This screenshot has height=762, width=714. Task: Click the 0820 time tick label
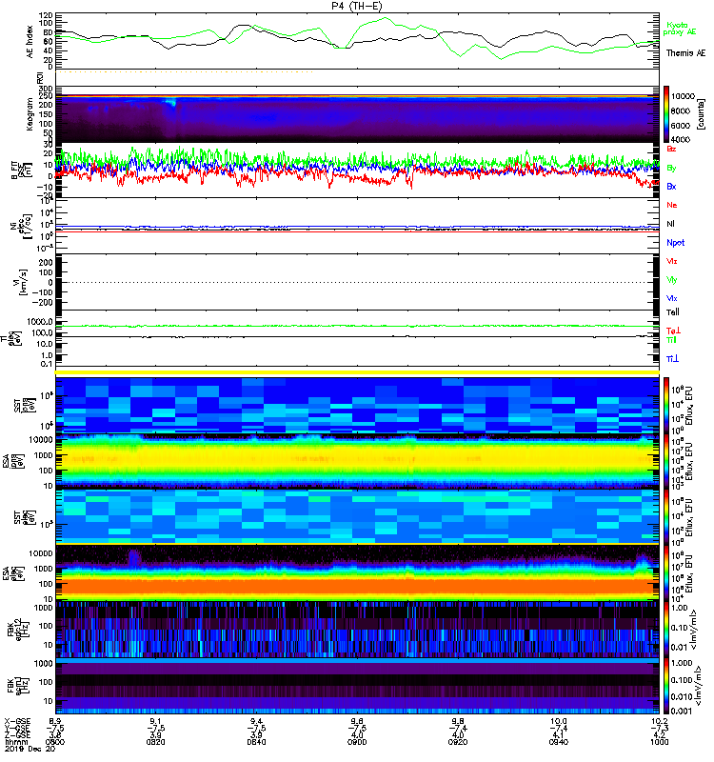click(x=155, y=743)
